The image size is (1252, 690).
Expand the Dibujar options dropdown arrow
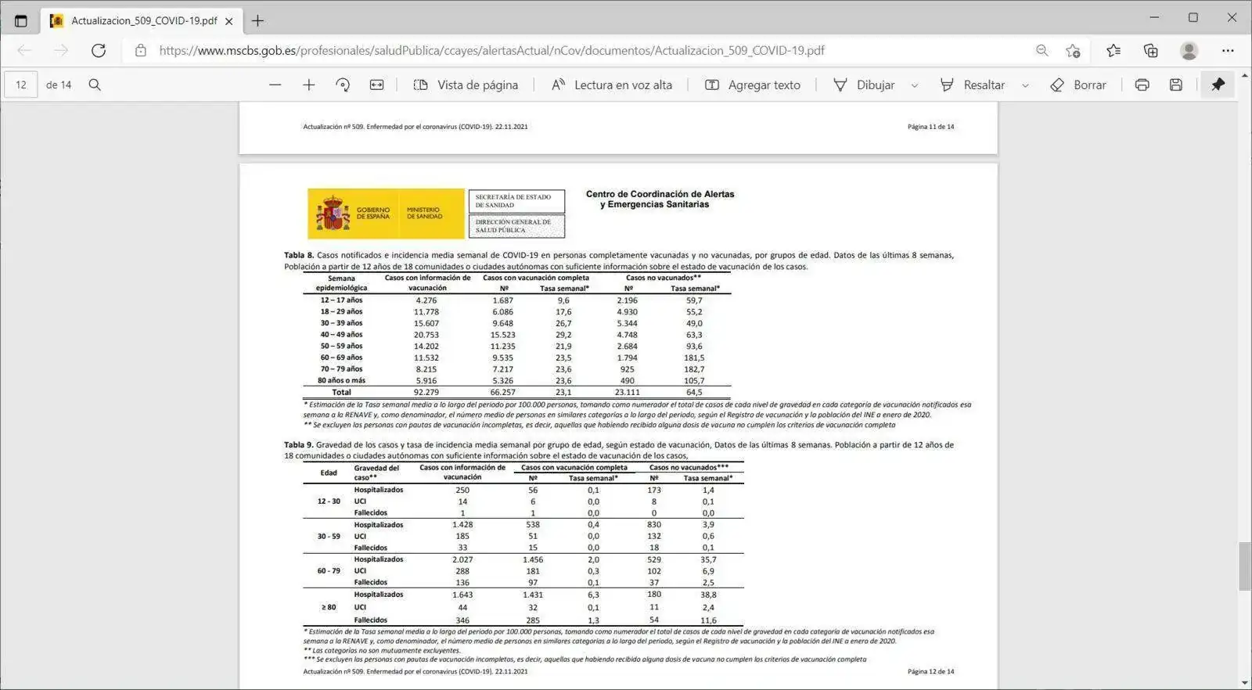coord(914,85)
